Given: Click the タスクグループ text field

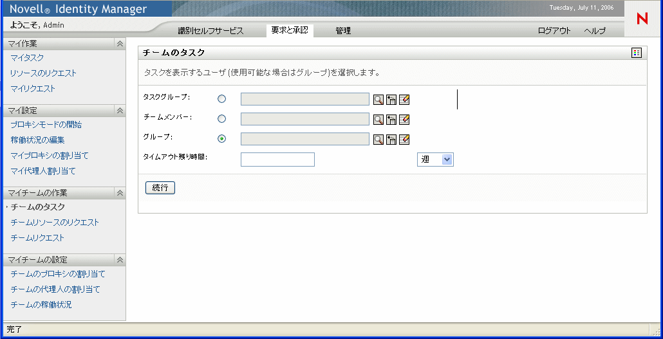Looking at the screenshot, I should click(305, 99).
